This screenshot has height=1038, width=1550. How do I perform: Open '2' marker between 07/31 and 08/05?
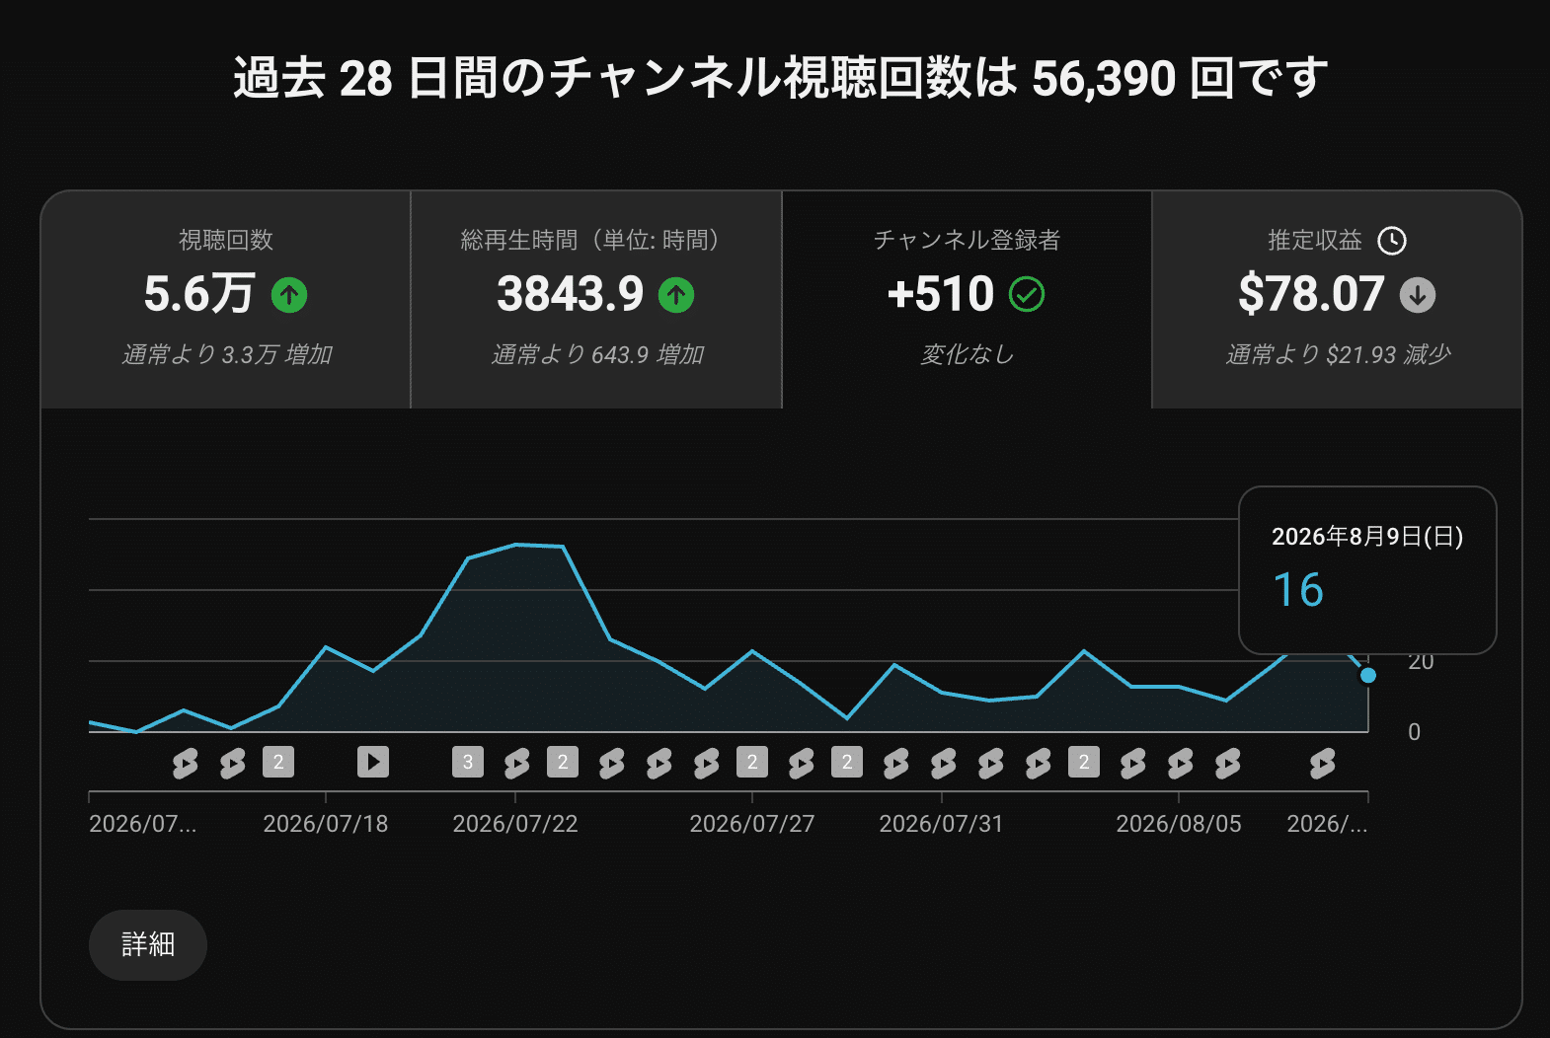pos(1084,762)
